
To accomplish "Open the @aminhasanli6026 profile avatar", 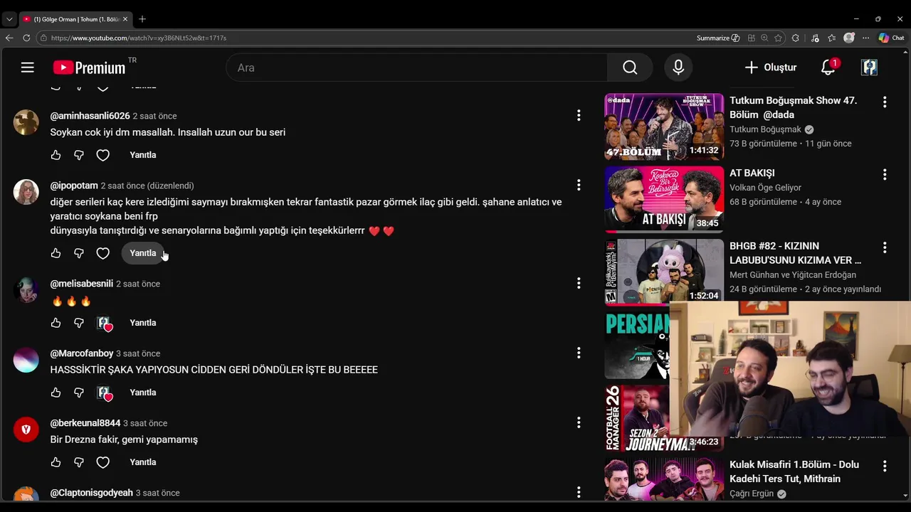I will coord(26,122).
